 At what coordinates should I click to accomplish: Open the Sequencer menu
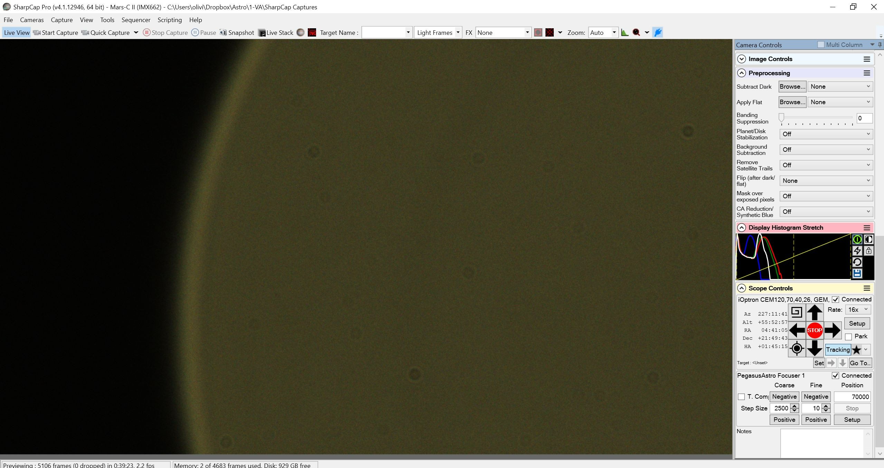coord(136,20)
